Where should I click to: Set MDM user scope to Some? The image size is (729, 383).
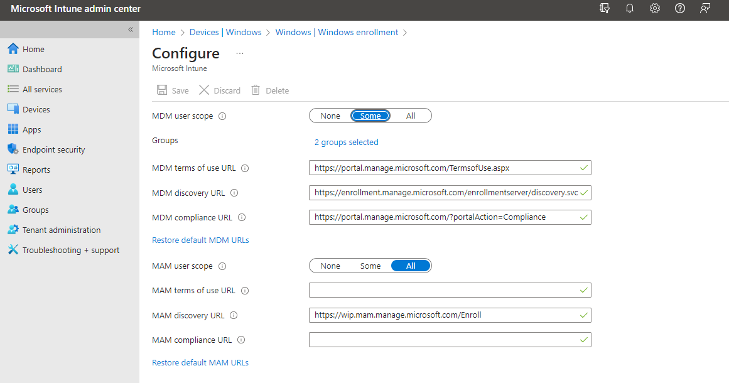coord(370,116)
